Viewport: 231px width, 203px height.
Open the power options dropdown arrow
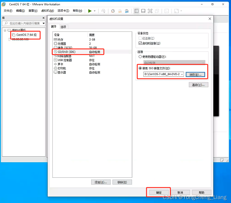[95, 11]
